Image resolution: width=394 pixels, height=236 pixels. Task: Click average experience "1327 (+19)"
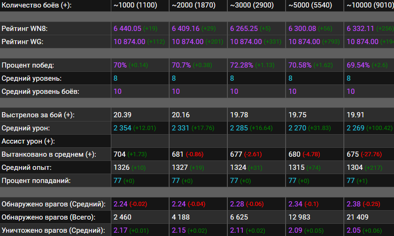188,167
